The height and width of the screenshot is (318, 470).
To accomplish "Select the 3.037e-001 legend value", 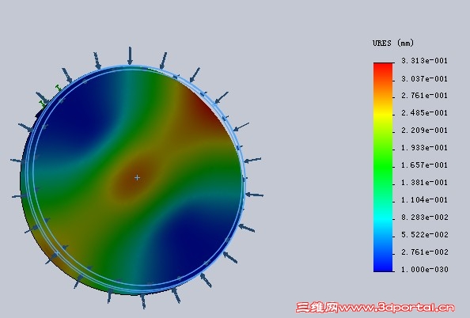I will coord(424,79).
